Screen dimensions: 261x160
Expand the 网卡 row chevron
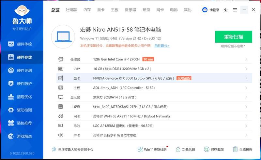point(246,116)
